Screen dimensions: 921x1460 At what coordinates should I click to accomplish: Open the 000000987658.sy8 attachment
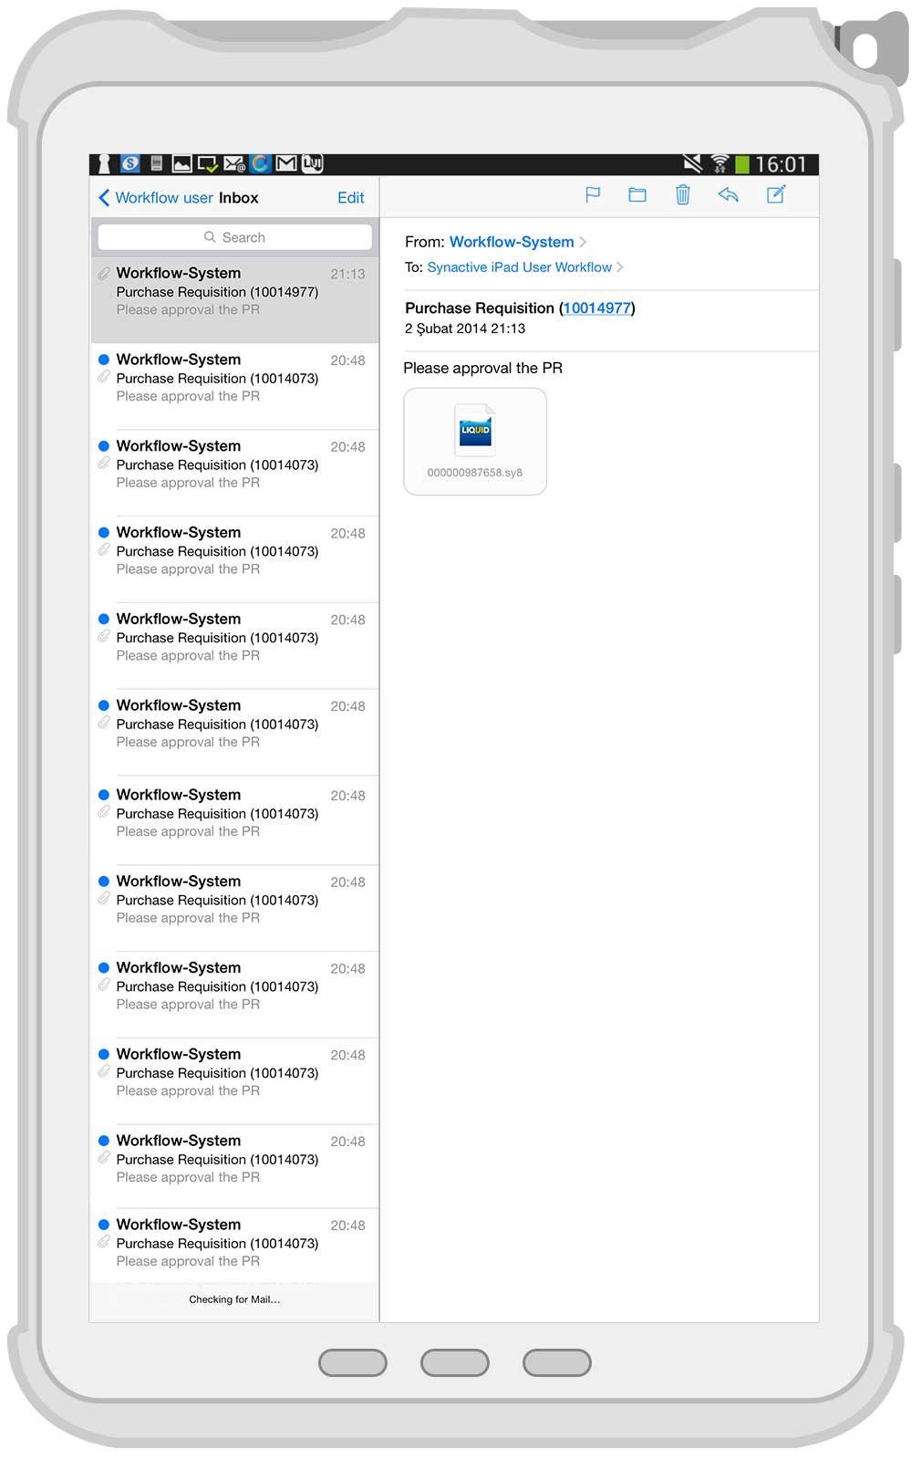point(475,442)
